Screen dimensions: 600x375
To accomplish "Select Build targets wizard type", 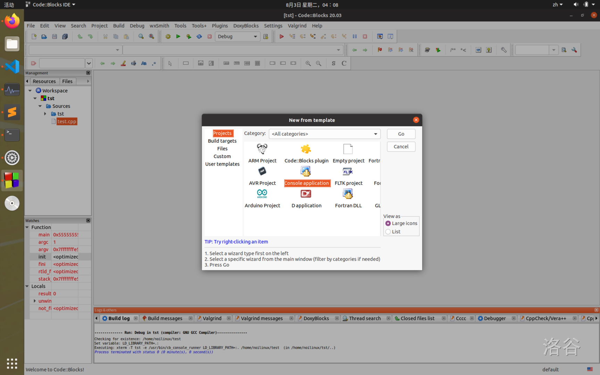I will [222, 141].
